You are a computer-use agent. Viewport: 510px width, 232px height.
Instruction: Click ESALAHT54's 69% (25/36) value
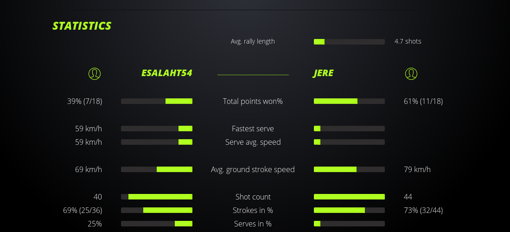click(x=83, y=210)
